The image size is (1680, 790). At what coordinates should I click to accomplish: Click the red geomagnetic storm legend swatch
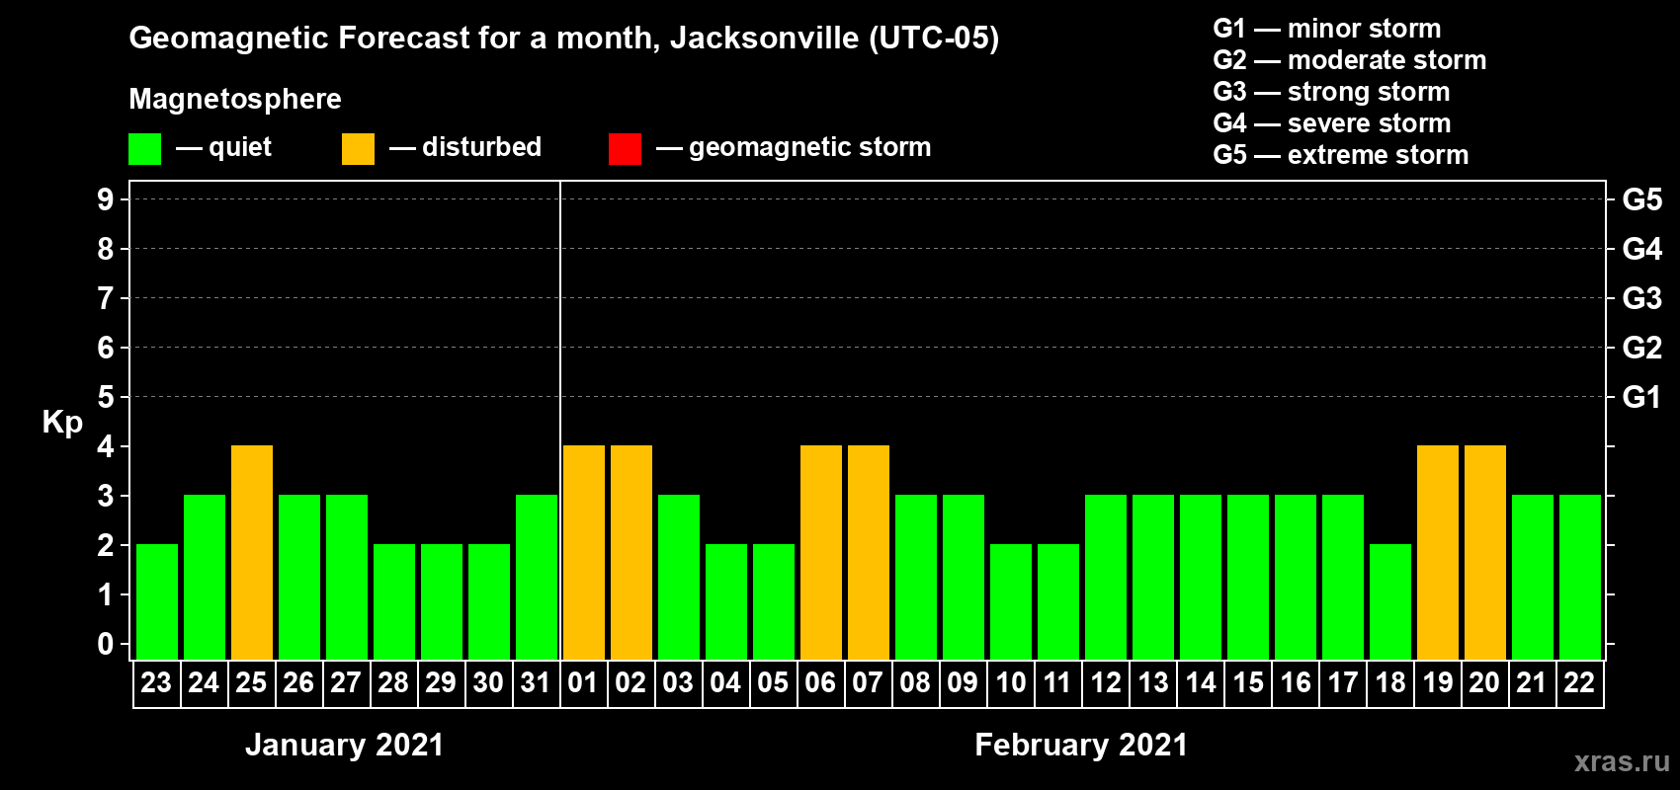pyautogui.click(x=625, y=149)
